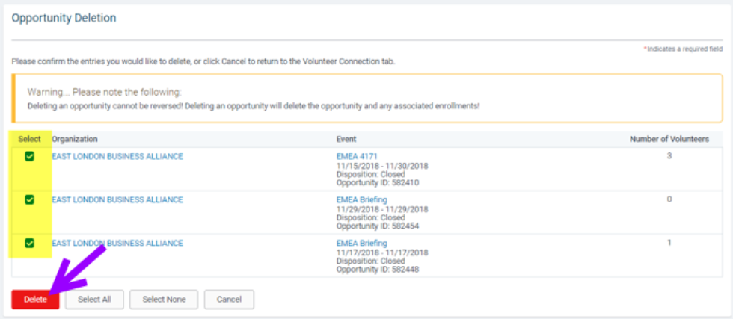Open East London Business Alliance link, first row
This screenshot has height=319, width=733.
pos(117,156)
